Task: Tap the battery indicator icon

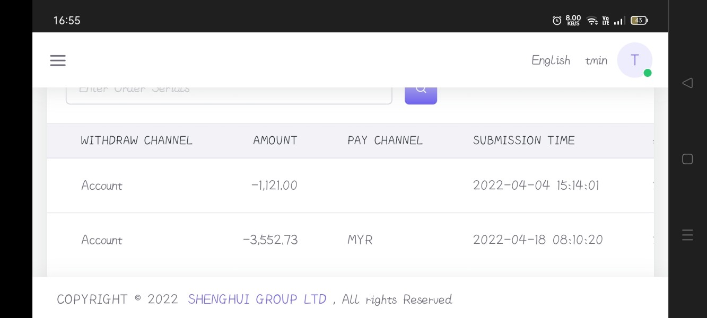Action: point(639,21)
